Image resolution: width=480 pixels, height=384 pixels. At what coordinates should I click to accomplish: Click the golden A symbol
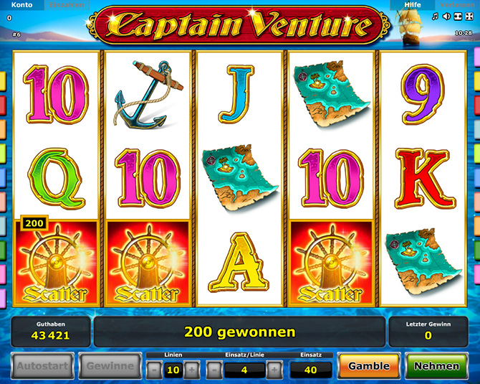pos(239,263)
